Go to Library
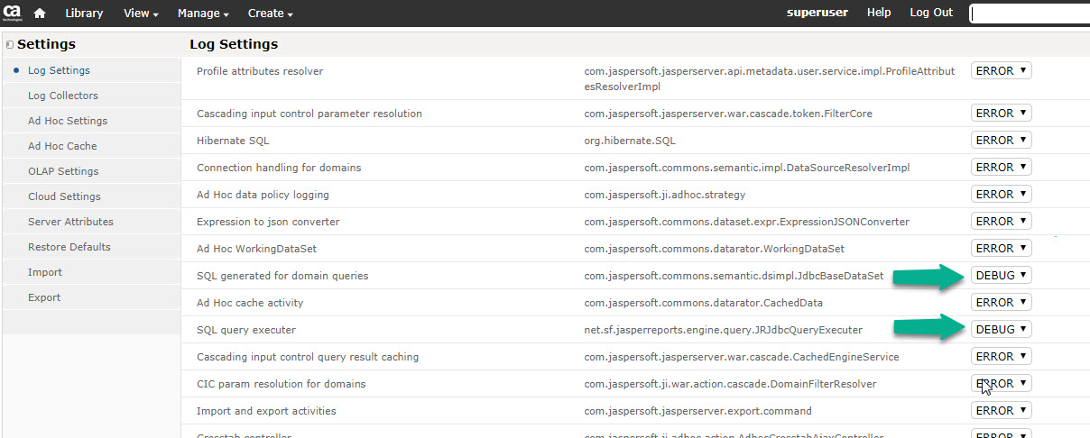 [84, 14]
